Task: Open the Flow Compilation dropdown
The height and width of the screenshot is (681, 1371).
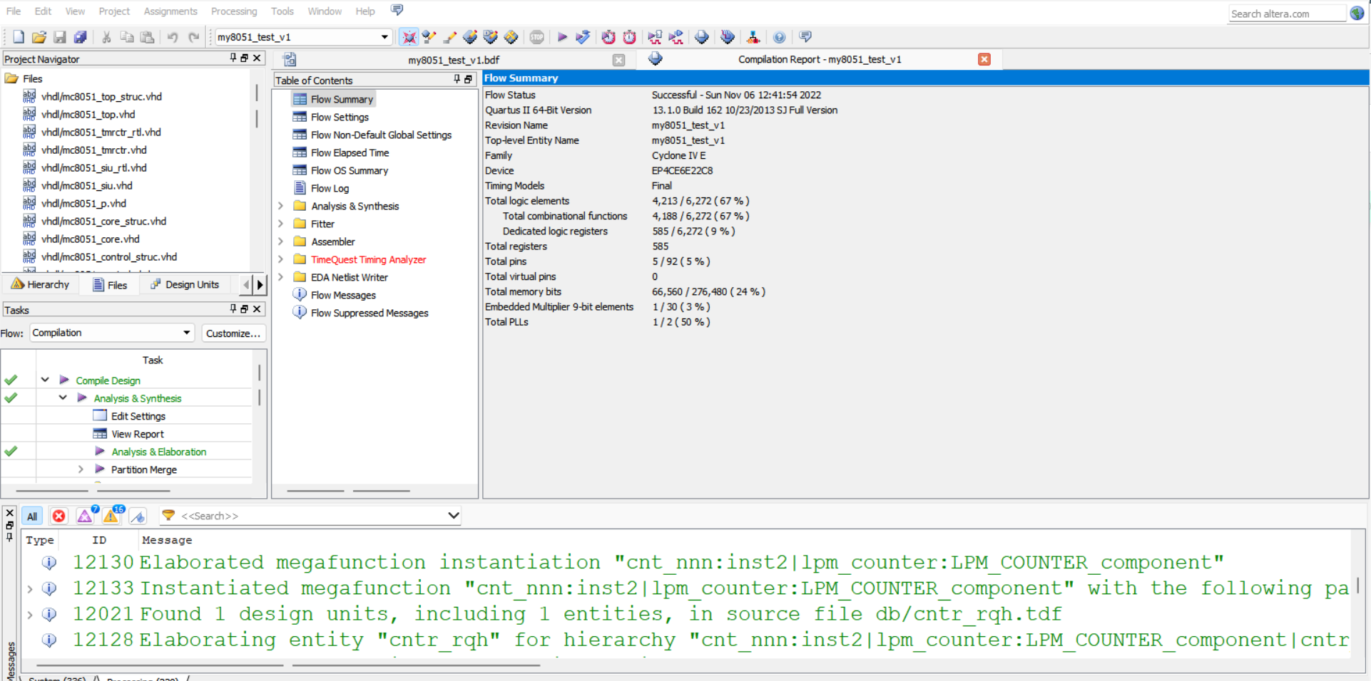Action: (187, 333)
